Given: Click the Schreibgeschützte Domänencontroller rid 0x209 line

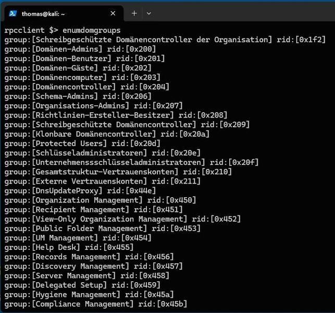Looking at the screenshot, I should pos(127,125).
